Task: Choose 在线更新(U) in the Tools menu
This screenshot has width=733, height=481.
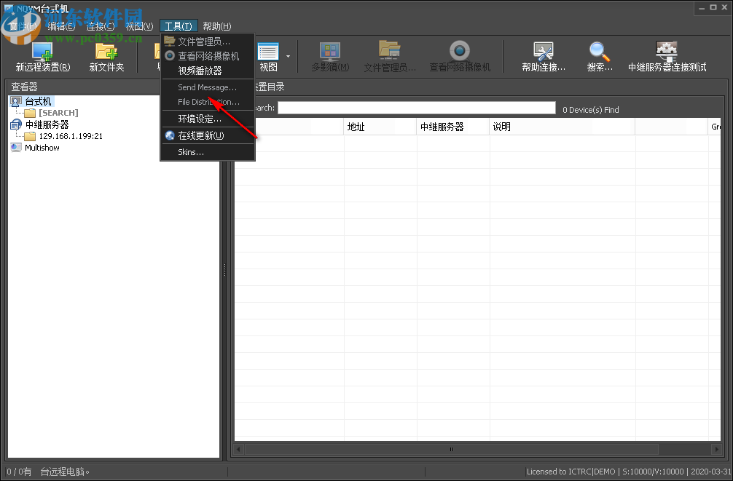Action: [x=208, y=135]
